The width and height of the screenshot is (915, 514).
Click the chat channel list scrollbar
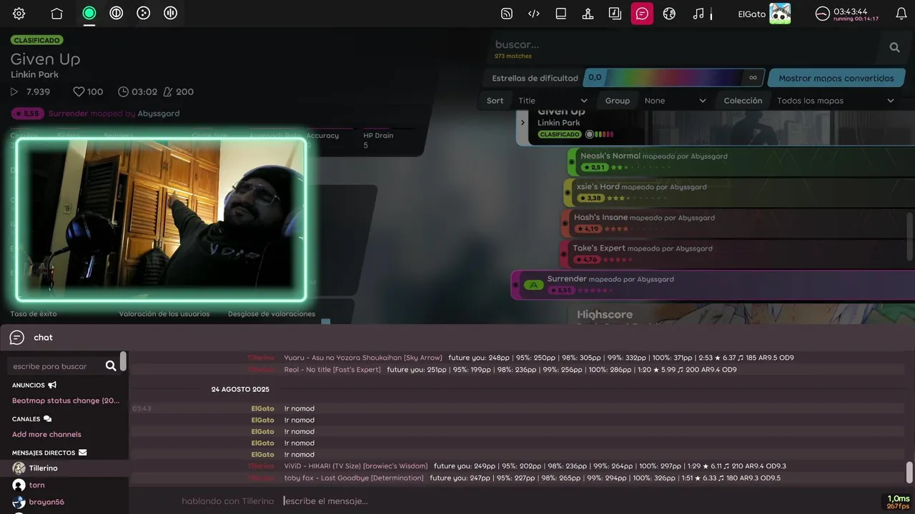click(124, 361)
